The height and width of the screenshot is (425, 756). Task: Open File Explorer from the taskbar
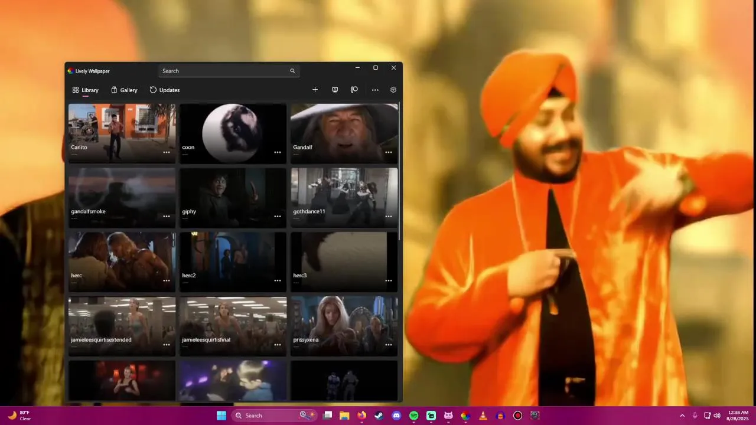coord(344,416)
